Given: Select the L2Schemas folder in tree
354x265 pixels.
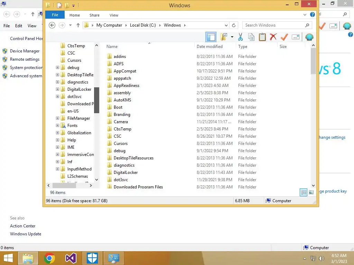Looking at the screenshot, I should (x=77, y=176).
